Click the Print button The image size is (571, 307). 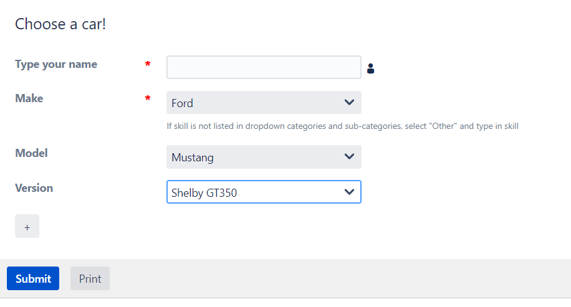pyautogui.click(x=90, y=278)
